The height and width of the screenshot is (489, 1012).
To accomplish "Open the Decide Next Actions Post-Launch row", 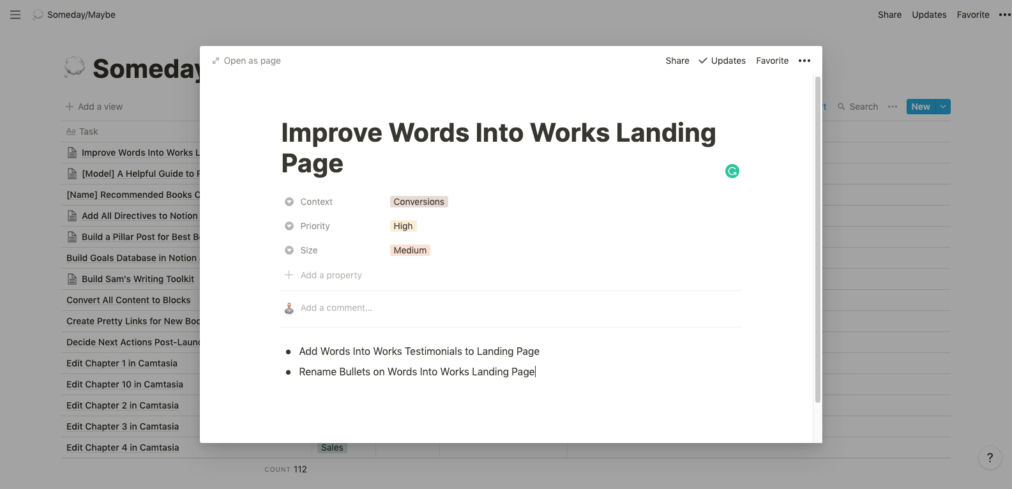I will [133, 342].
